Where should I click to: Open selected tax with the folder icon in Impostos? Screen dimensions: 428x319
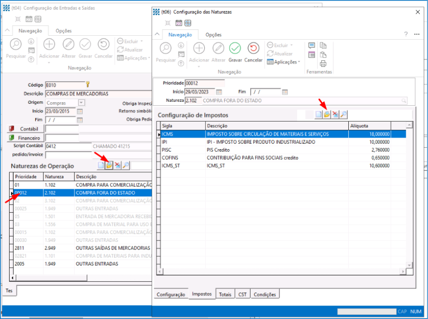point(327,114)
